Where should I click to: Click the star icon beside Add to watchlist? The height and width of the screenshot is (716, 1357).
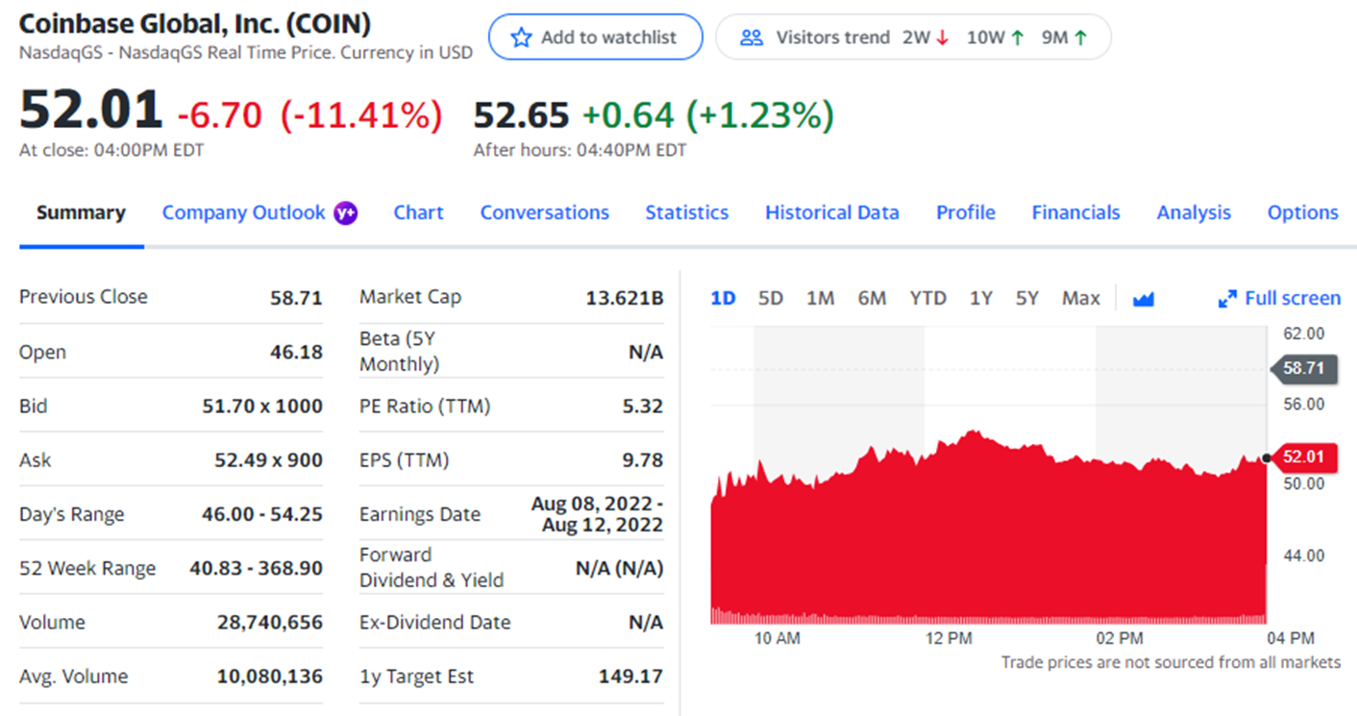(521, 37)
